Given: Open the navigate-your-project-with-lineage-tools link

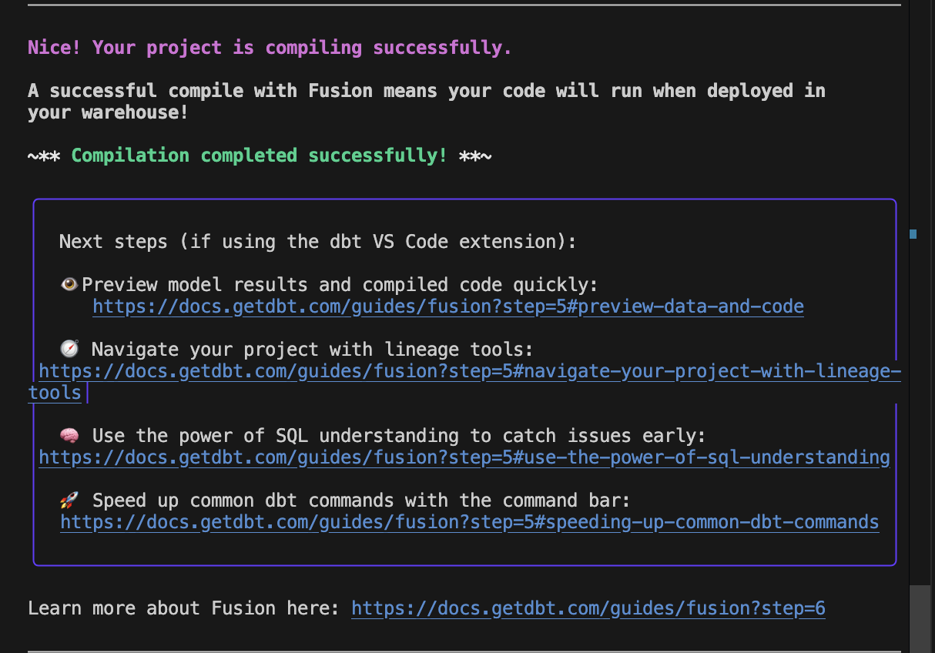Looking at the screenshot, I should (x=469, y=371).
